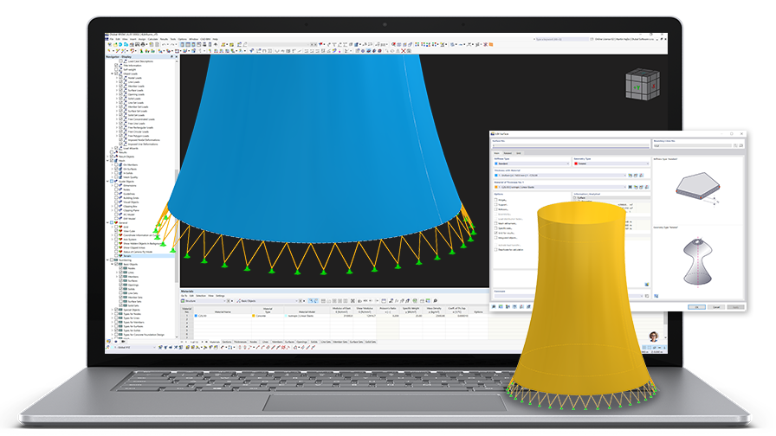The height and width of the screenshot is (436, 776).
Task: Click select boundary lines icon in Edit Surface
Action: point(735,145)
